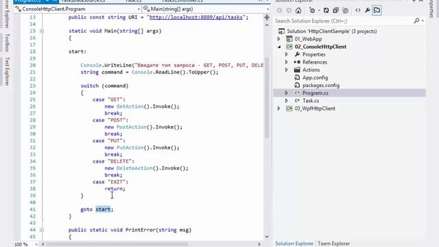This screenshot has width=439, height=247.
Task: Expand the Task.cs node
Action: [x=287, y=101]
